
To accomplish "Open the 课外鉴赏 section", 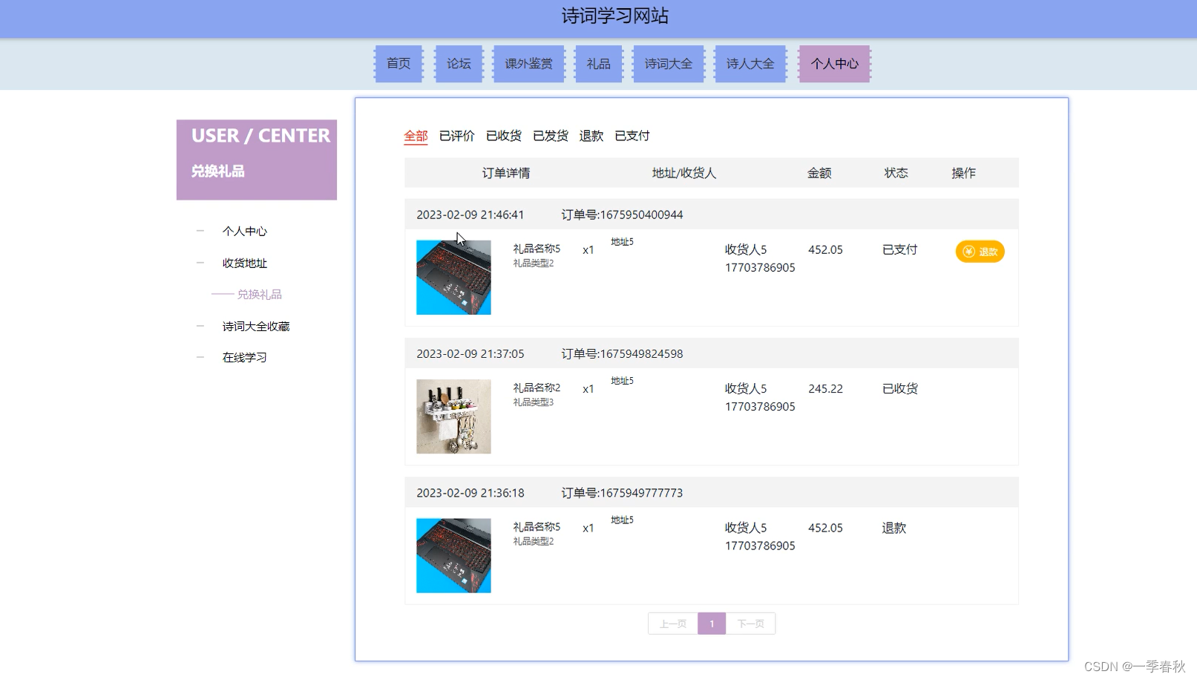I will (528, 63).
